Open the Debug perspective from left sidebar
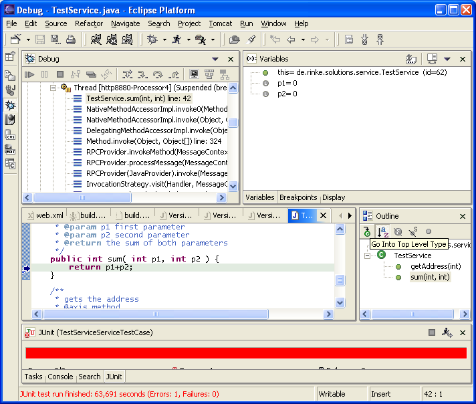476x404 pixels. pyautogui.click(x=10, y=105)
